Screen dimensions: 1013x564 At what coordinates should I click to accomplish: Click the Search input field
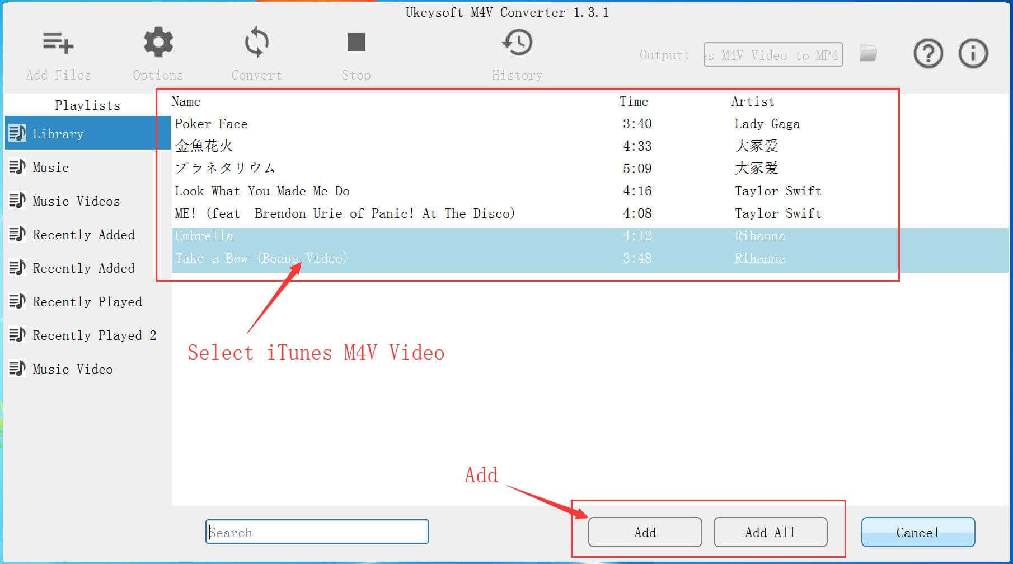pos(317,532)
